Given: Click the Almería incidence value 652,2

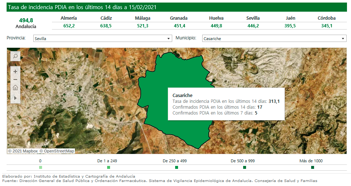Looking at the screenshot, I should [69, 26].
